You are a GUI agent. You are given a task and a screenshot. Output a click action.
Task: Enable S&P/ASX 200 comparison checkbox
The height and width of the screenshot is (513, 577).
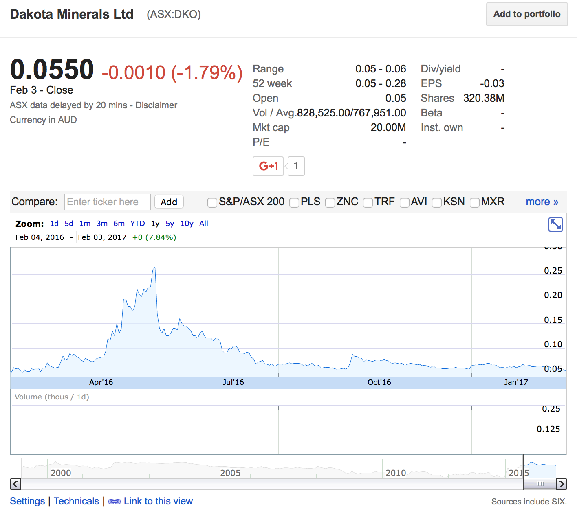212,202
